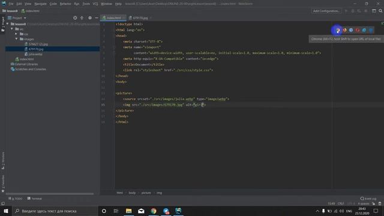Open the Code menu

53,4
